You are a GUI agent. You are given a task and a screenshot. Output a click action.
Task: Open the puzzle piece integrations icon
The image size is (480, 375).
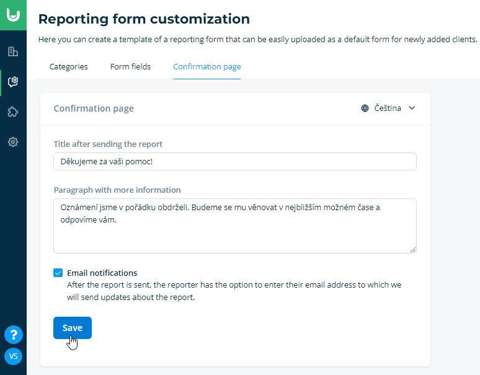pyautogui.click(x=13, y=112)
